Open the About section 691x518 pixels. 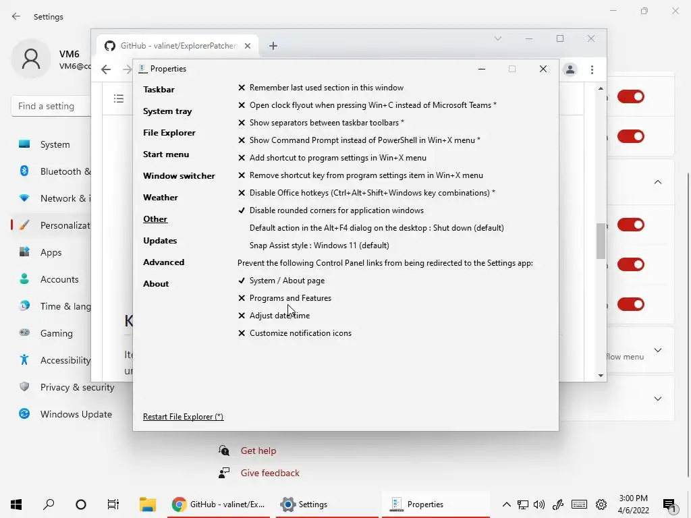click(x=156, y=284)
